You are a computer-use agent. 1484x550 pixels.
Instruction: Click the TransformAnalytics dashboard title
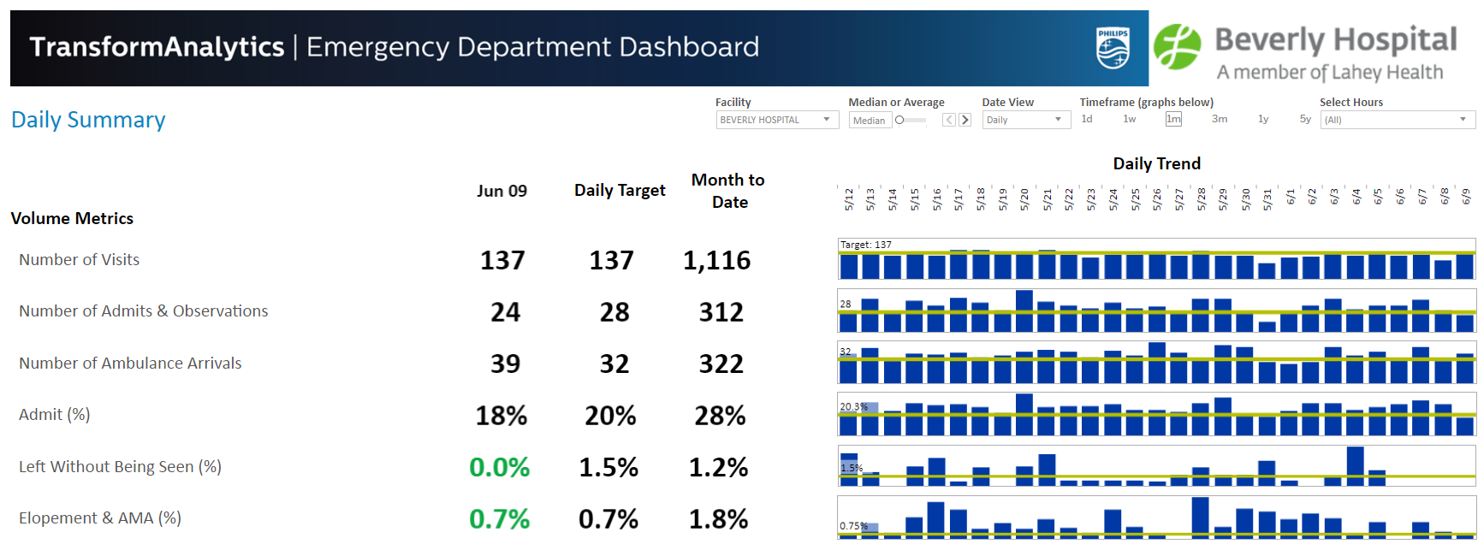pos(394,47)
